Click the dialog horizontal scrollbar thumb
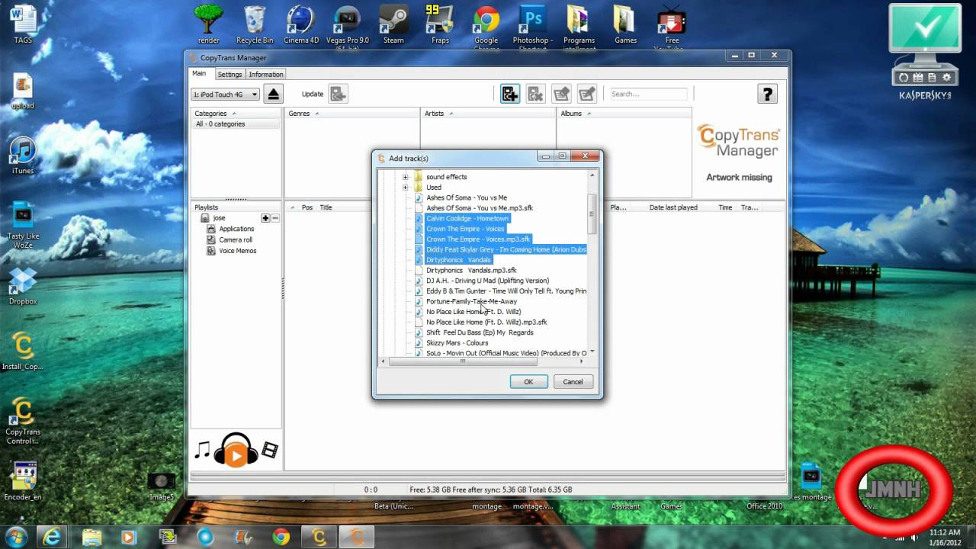 point(462,361)
